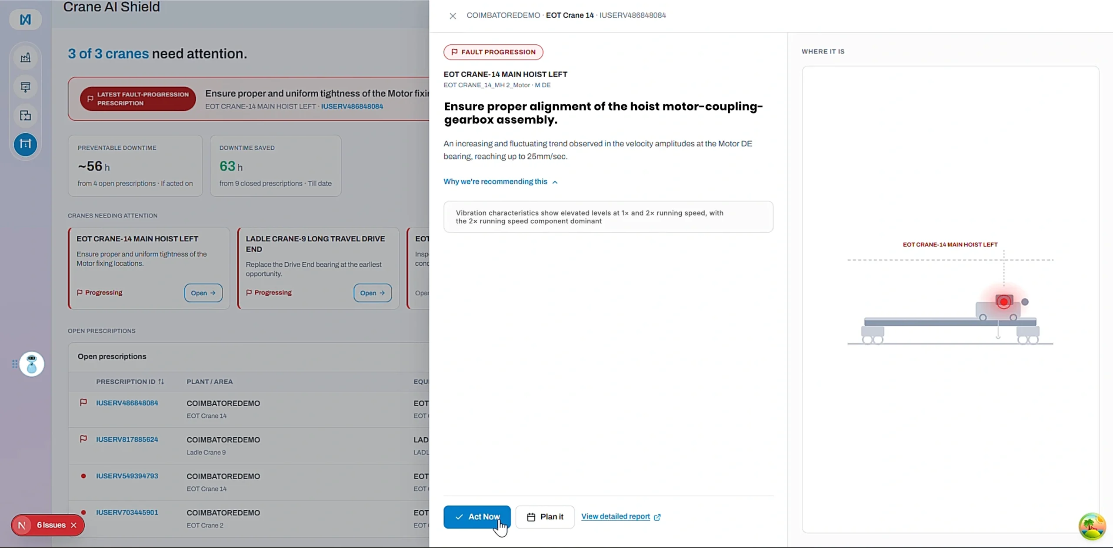Click red dot on row IUSERV549394793
The image size is (1113, 548).
(83, 476)
